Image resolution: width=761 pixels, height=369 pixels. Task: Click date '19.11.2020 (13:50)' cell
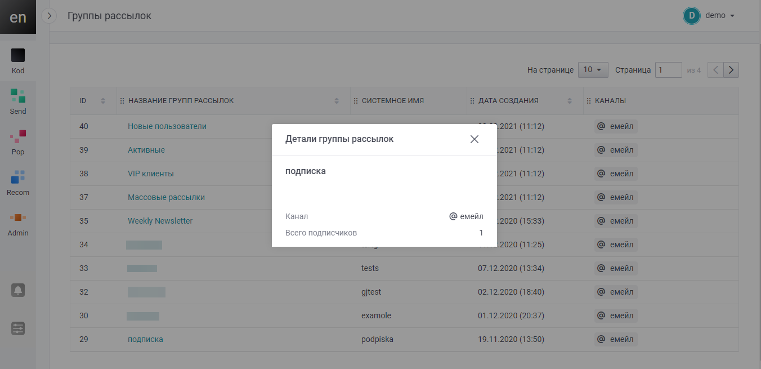click(511, 339)
